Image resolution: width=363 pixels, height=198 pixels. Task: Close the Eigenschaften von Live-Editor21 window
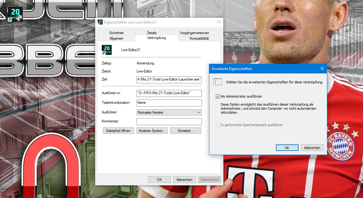(219, 22)
